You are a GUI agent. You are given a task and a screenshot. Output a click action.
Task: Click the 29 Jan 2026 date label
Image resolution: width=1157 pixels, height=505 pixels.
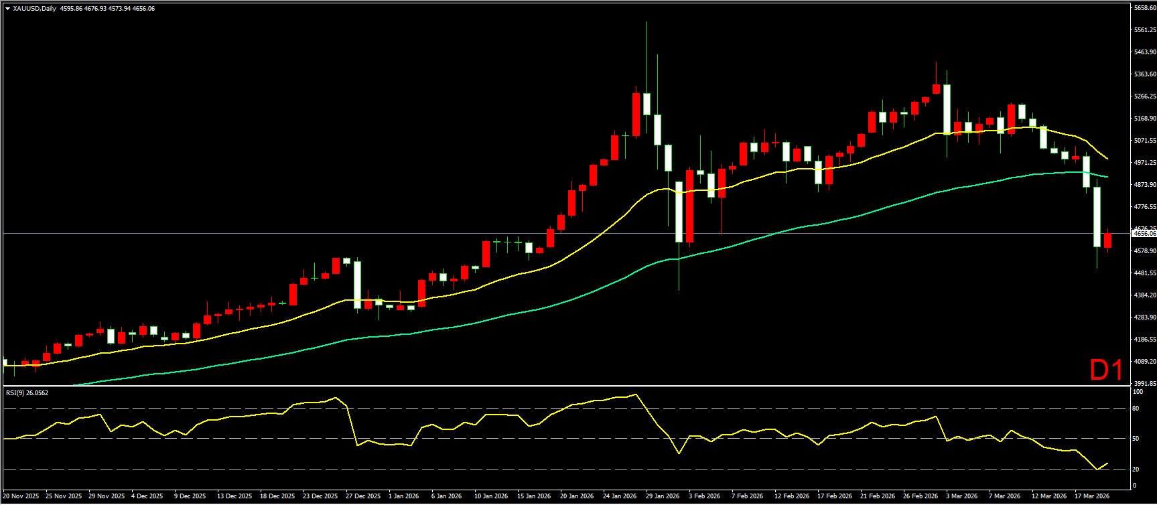[x=662, y=496]
